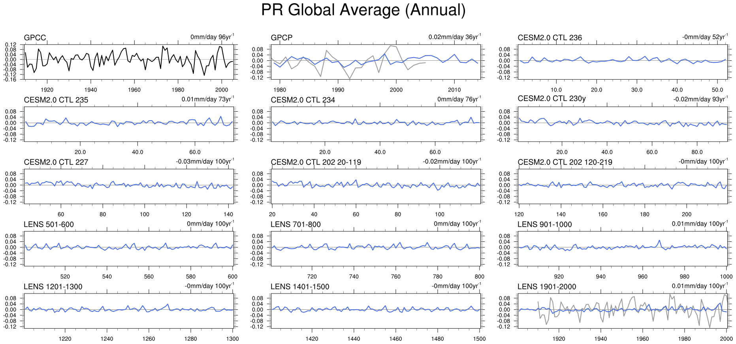Click the GPCP panel title
The image size is (736, 344).
281,38
